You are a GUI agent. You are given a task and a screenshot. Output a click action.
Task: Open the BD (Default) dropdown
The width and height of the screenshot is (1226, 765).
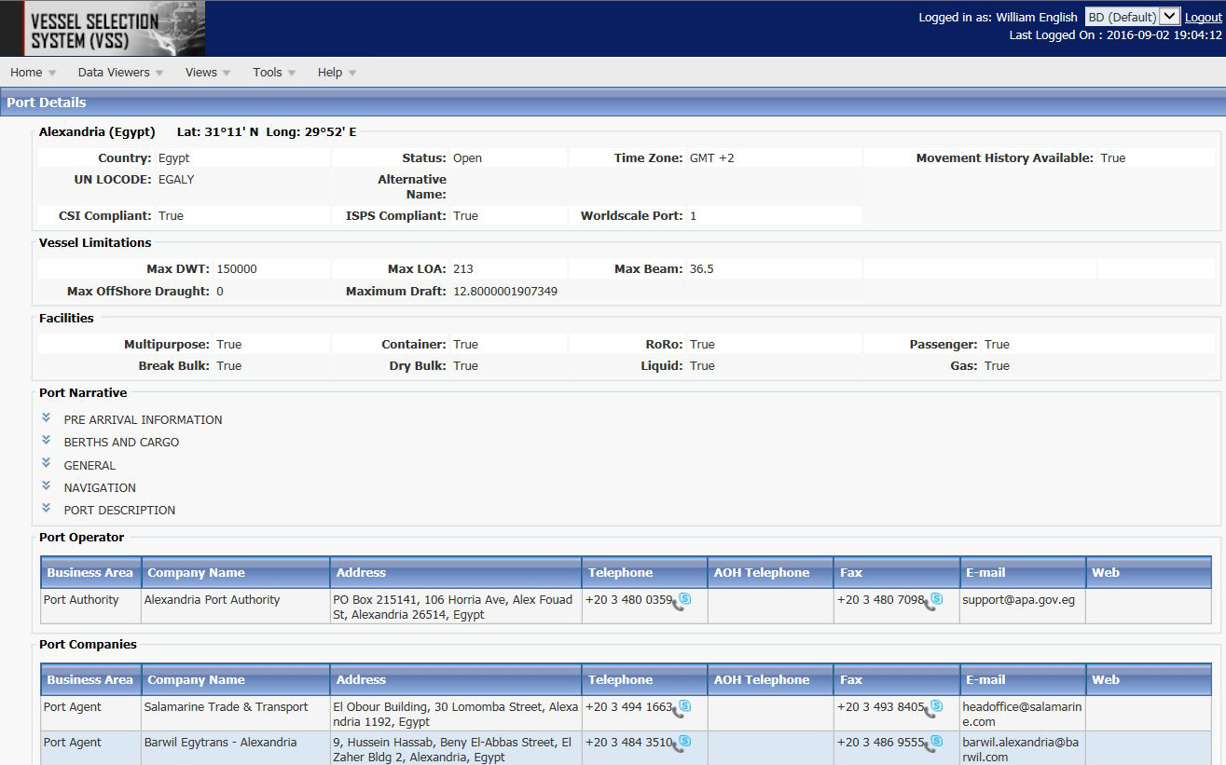pos(1132,17)
